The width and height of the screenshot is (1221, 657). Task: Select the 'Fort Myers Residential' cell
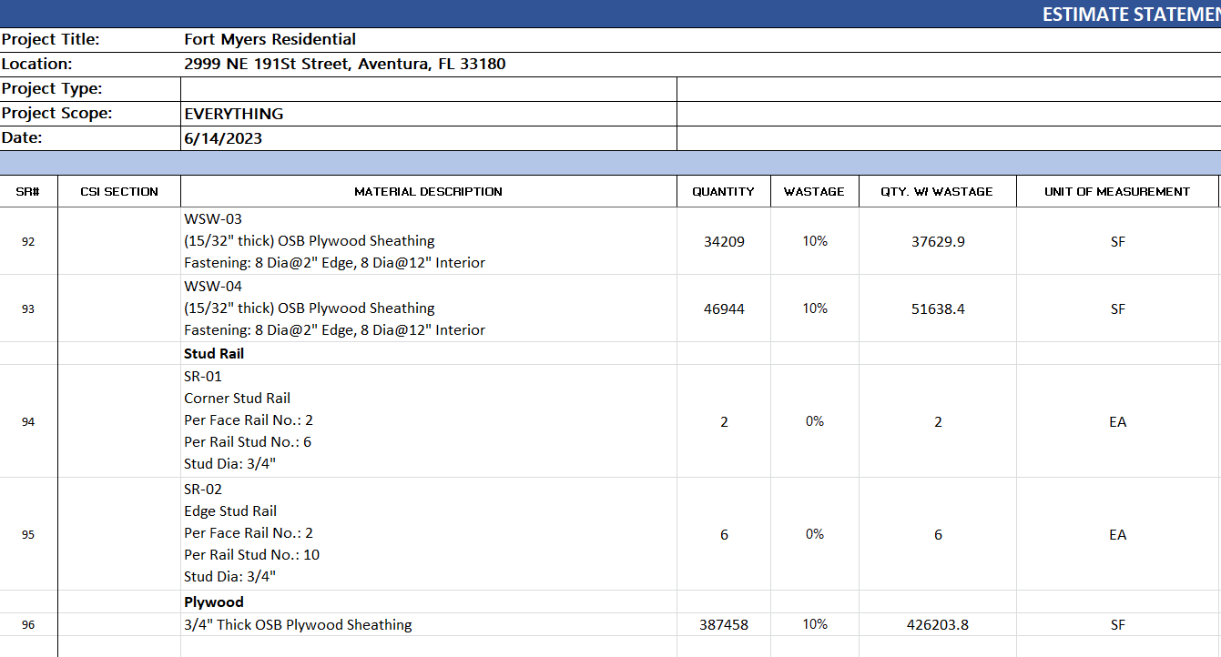pyautogui.click(x=700, y=40)
